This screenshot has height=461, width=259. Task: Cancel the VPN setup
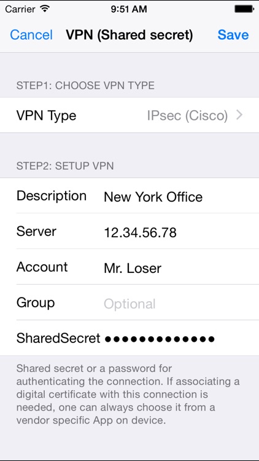(31, 34)
